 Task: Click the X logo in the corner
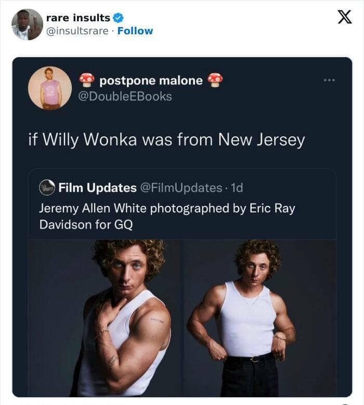click(x=344, y=17)
